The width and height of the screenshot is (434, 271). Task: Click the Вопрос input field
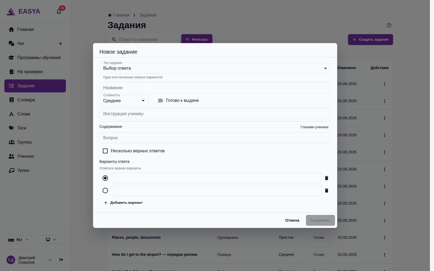(x=215, y=138)
